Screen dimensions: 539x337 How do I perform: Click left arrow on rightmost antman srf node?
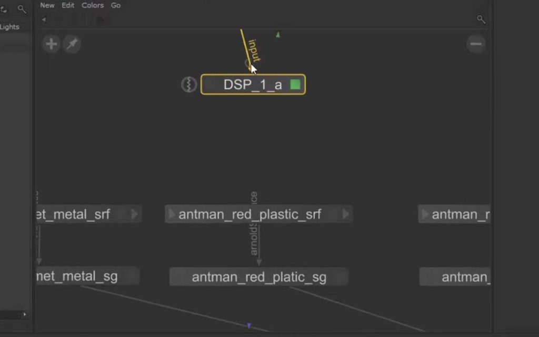425,214
